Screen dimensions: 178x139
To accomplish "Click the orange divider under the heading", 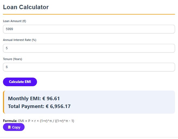I will (x=89, y=14).
